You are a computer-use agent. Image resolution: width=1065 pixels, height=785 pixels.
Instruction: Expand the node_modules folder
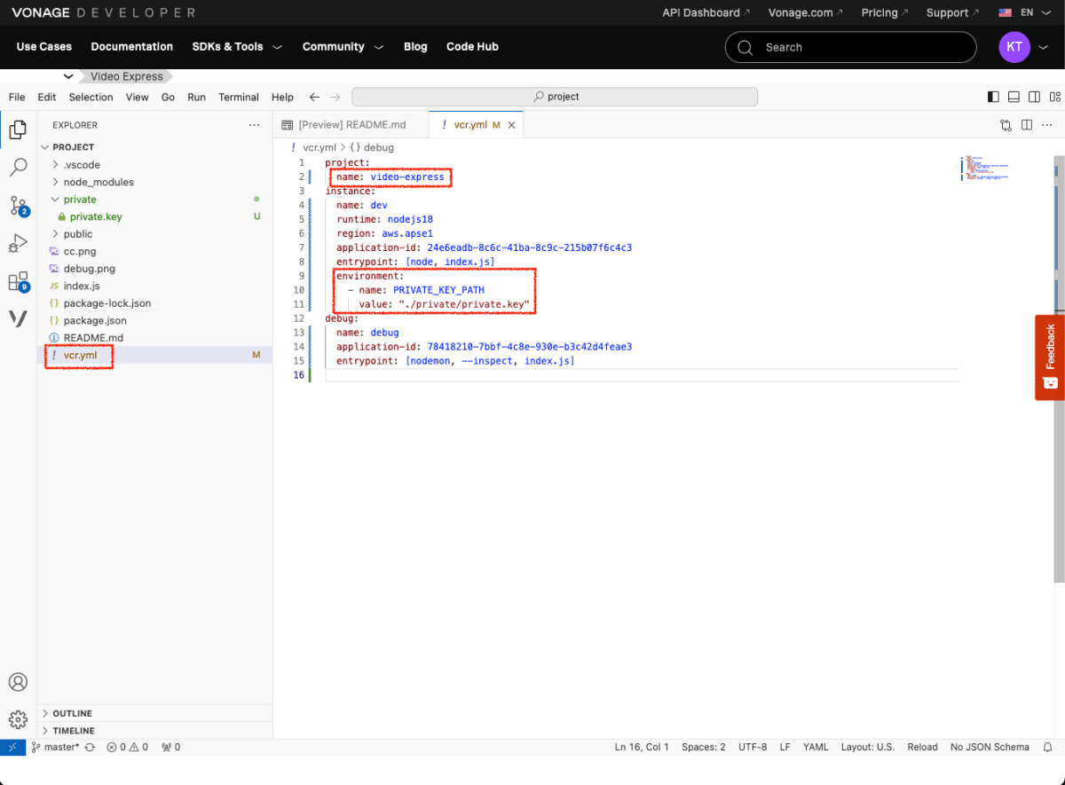56,182
